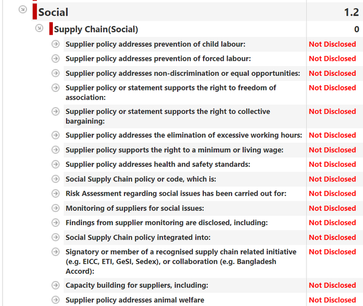Screen dimensions: 363x306
Task: Expand Monitoring of suppliers for social issues
Action: [x=55, y=208]
